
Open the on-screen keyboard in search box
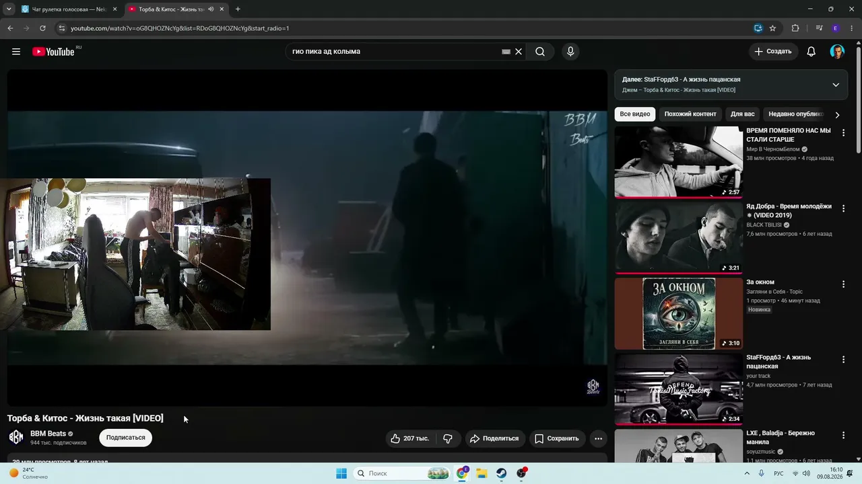point(506,52)
